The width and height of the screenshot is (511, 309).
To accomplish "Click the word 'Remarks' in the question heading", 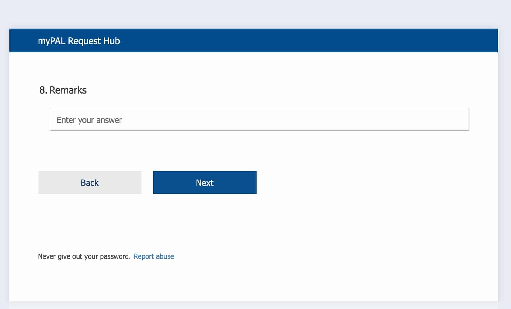I will pyautogui.click(x=68, y=90).
